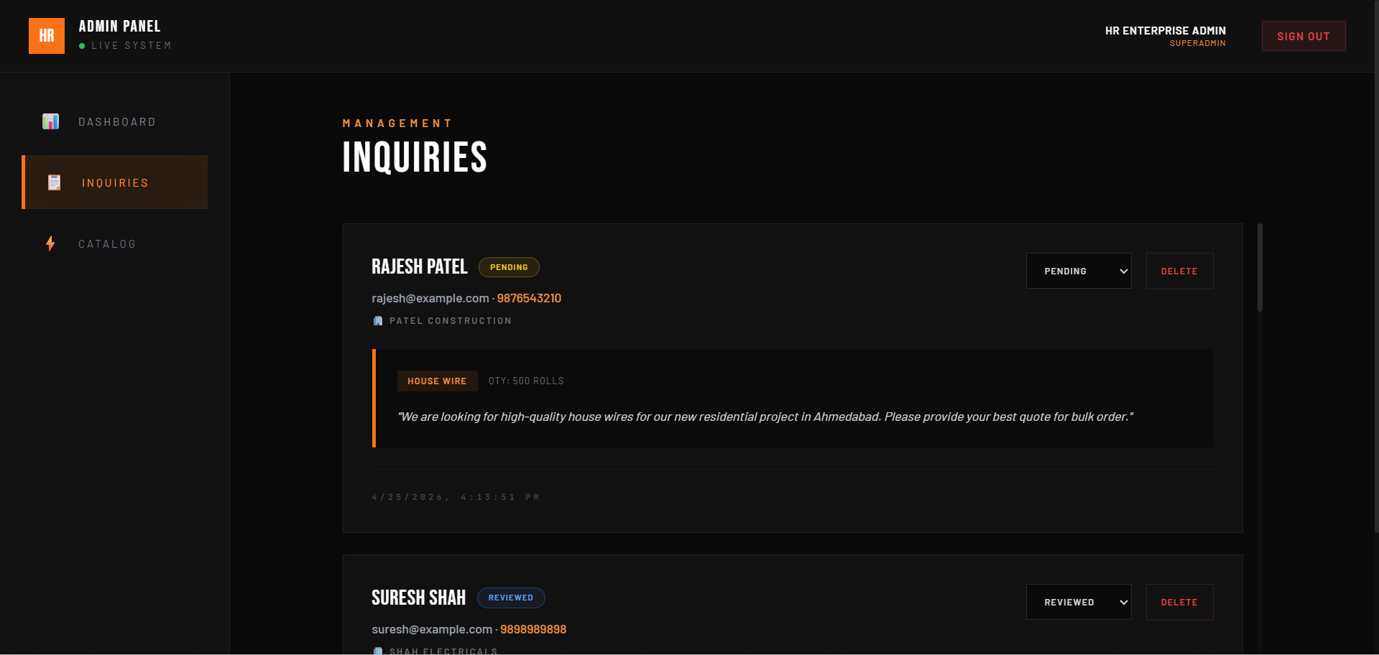
Task: Delete Rajesh Patel's inquiry
Action: 1179,271
